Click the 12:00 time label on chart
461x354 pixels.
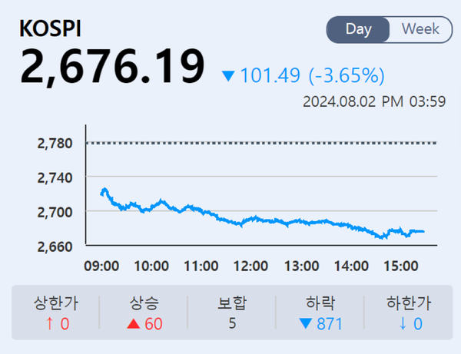[x=250, y=266]
